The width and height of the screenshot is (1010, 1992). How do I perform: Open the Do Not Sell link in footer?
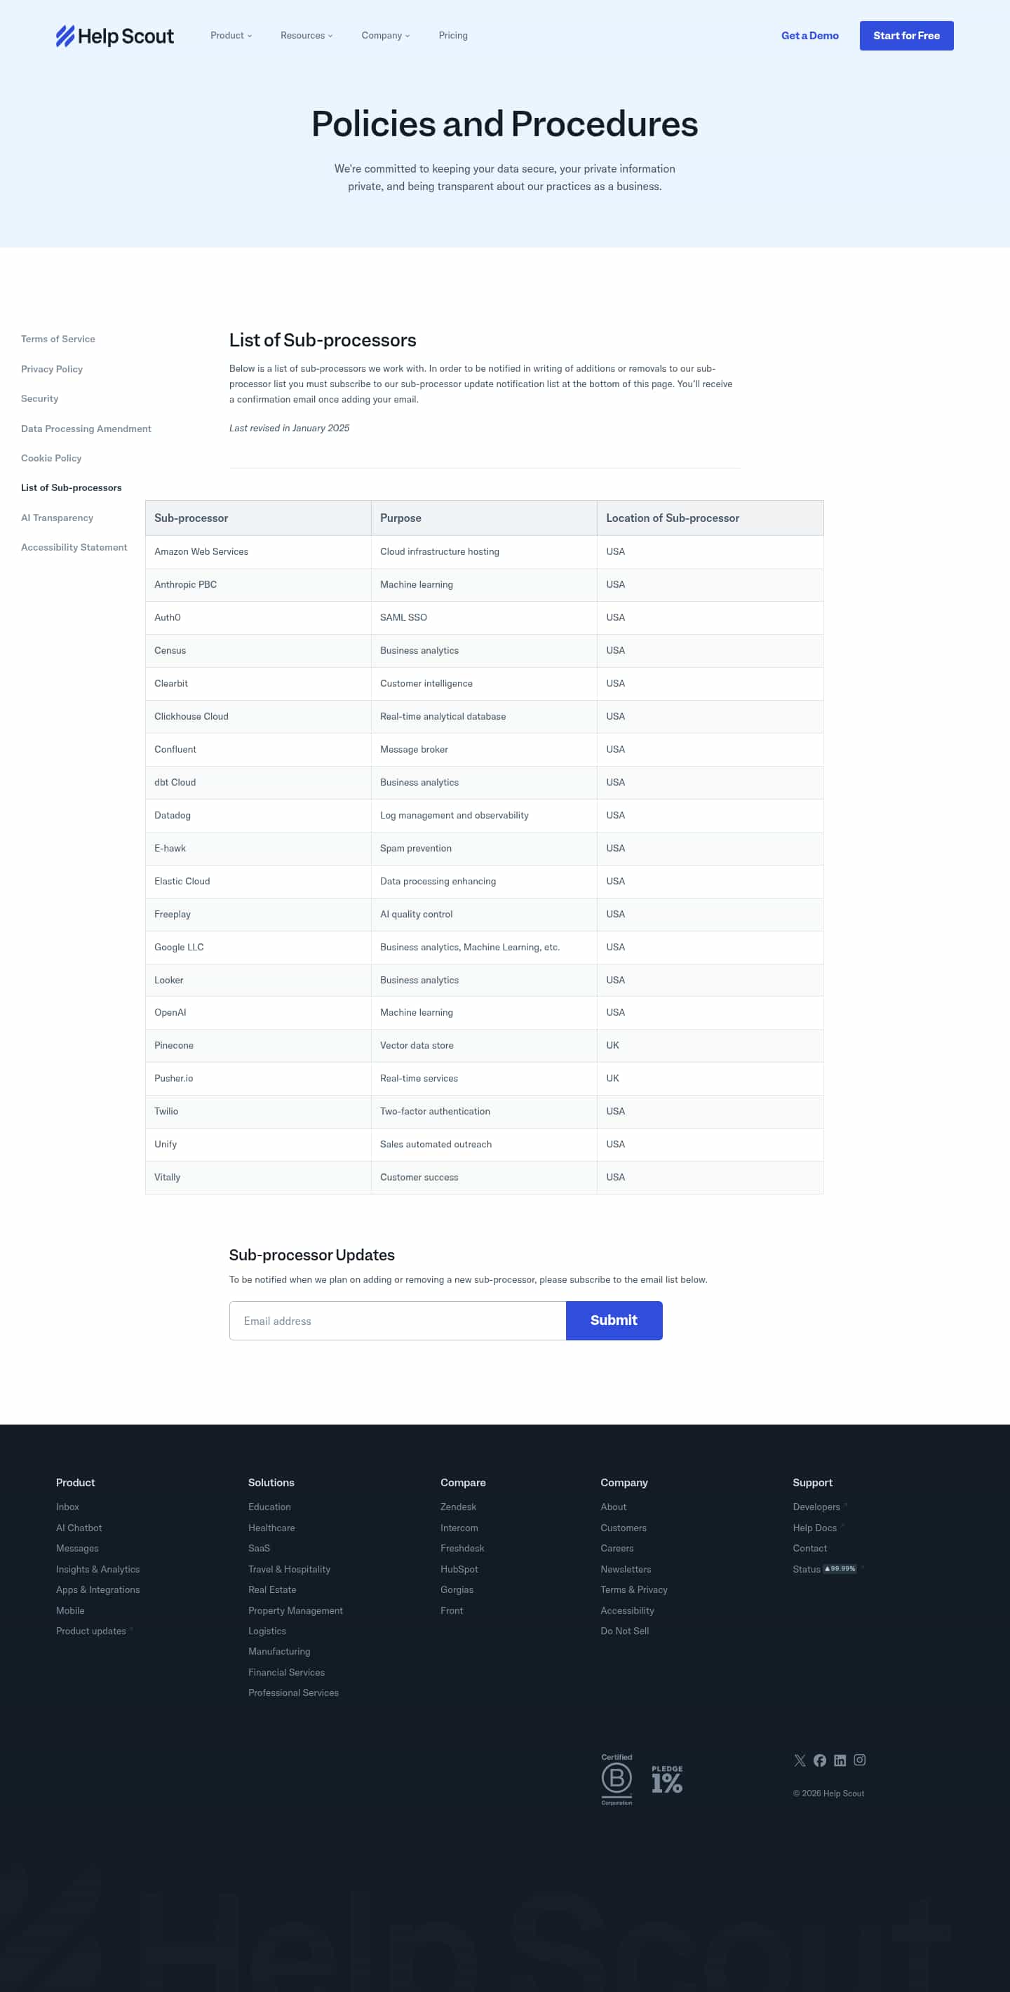(x=624, y=1631)
